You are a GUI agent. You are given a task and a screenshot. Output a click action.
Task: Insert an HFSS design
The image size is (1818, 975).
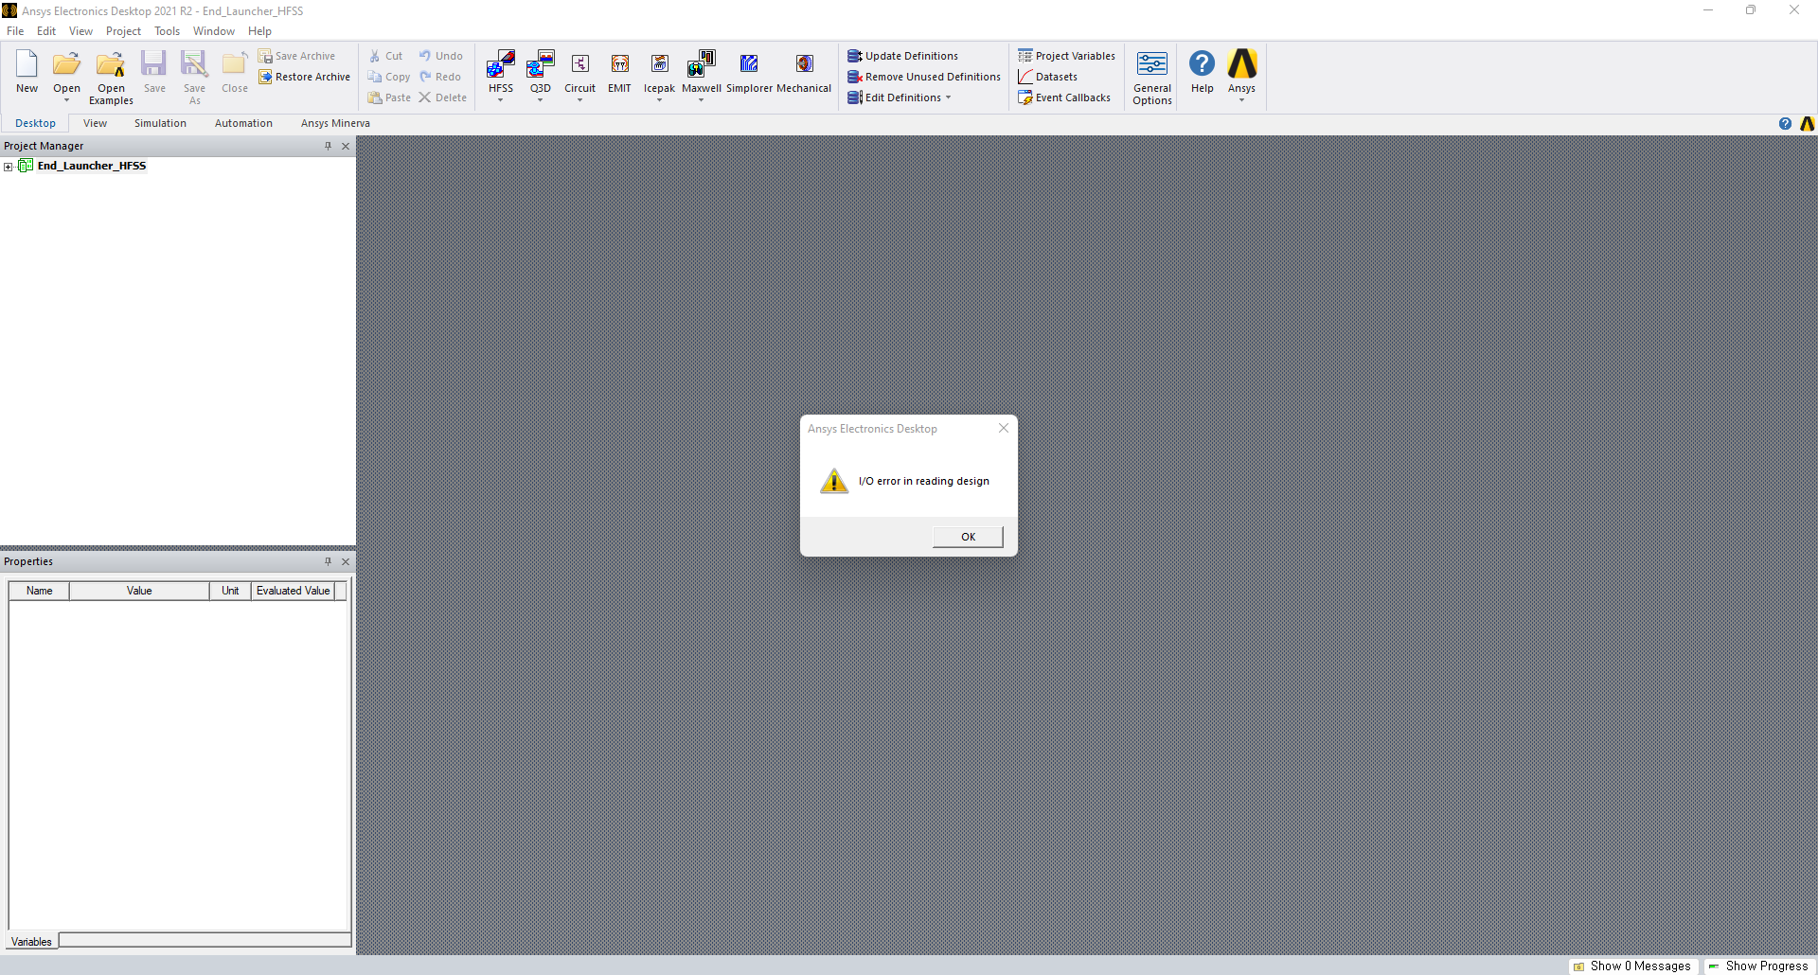tap(501, 72)
